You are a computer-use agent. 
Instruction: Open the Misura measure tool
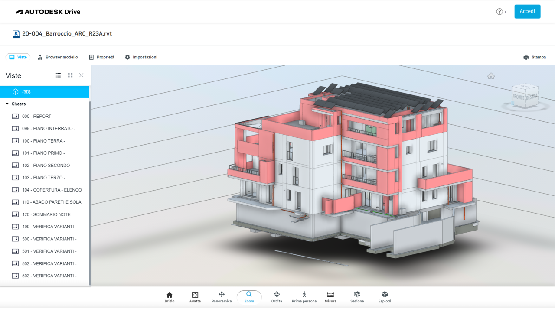click(330, 297)
